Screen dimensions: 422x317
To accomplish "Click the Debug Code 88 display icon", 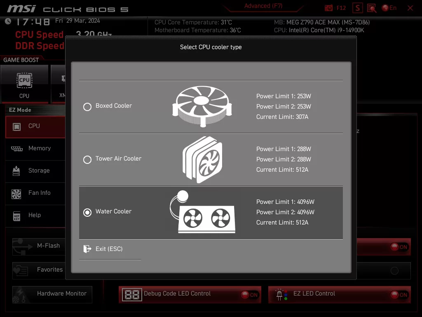I will [x=132, y=295].
